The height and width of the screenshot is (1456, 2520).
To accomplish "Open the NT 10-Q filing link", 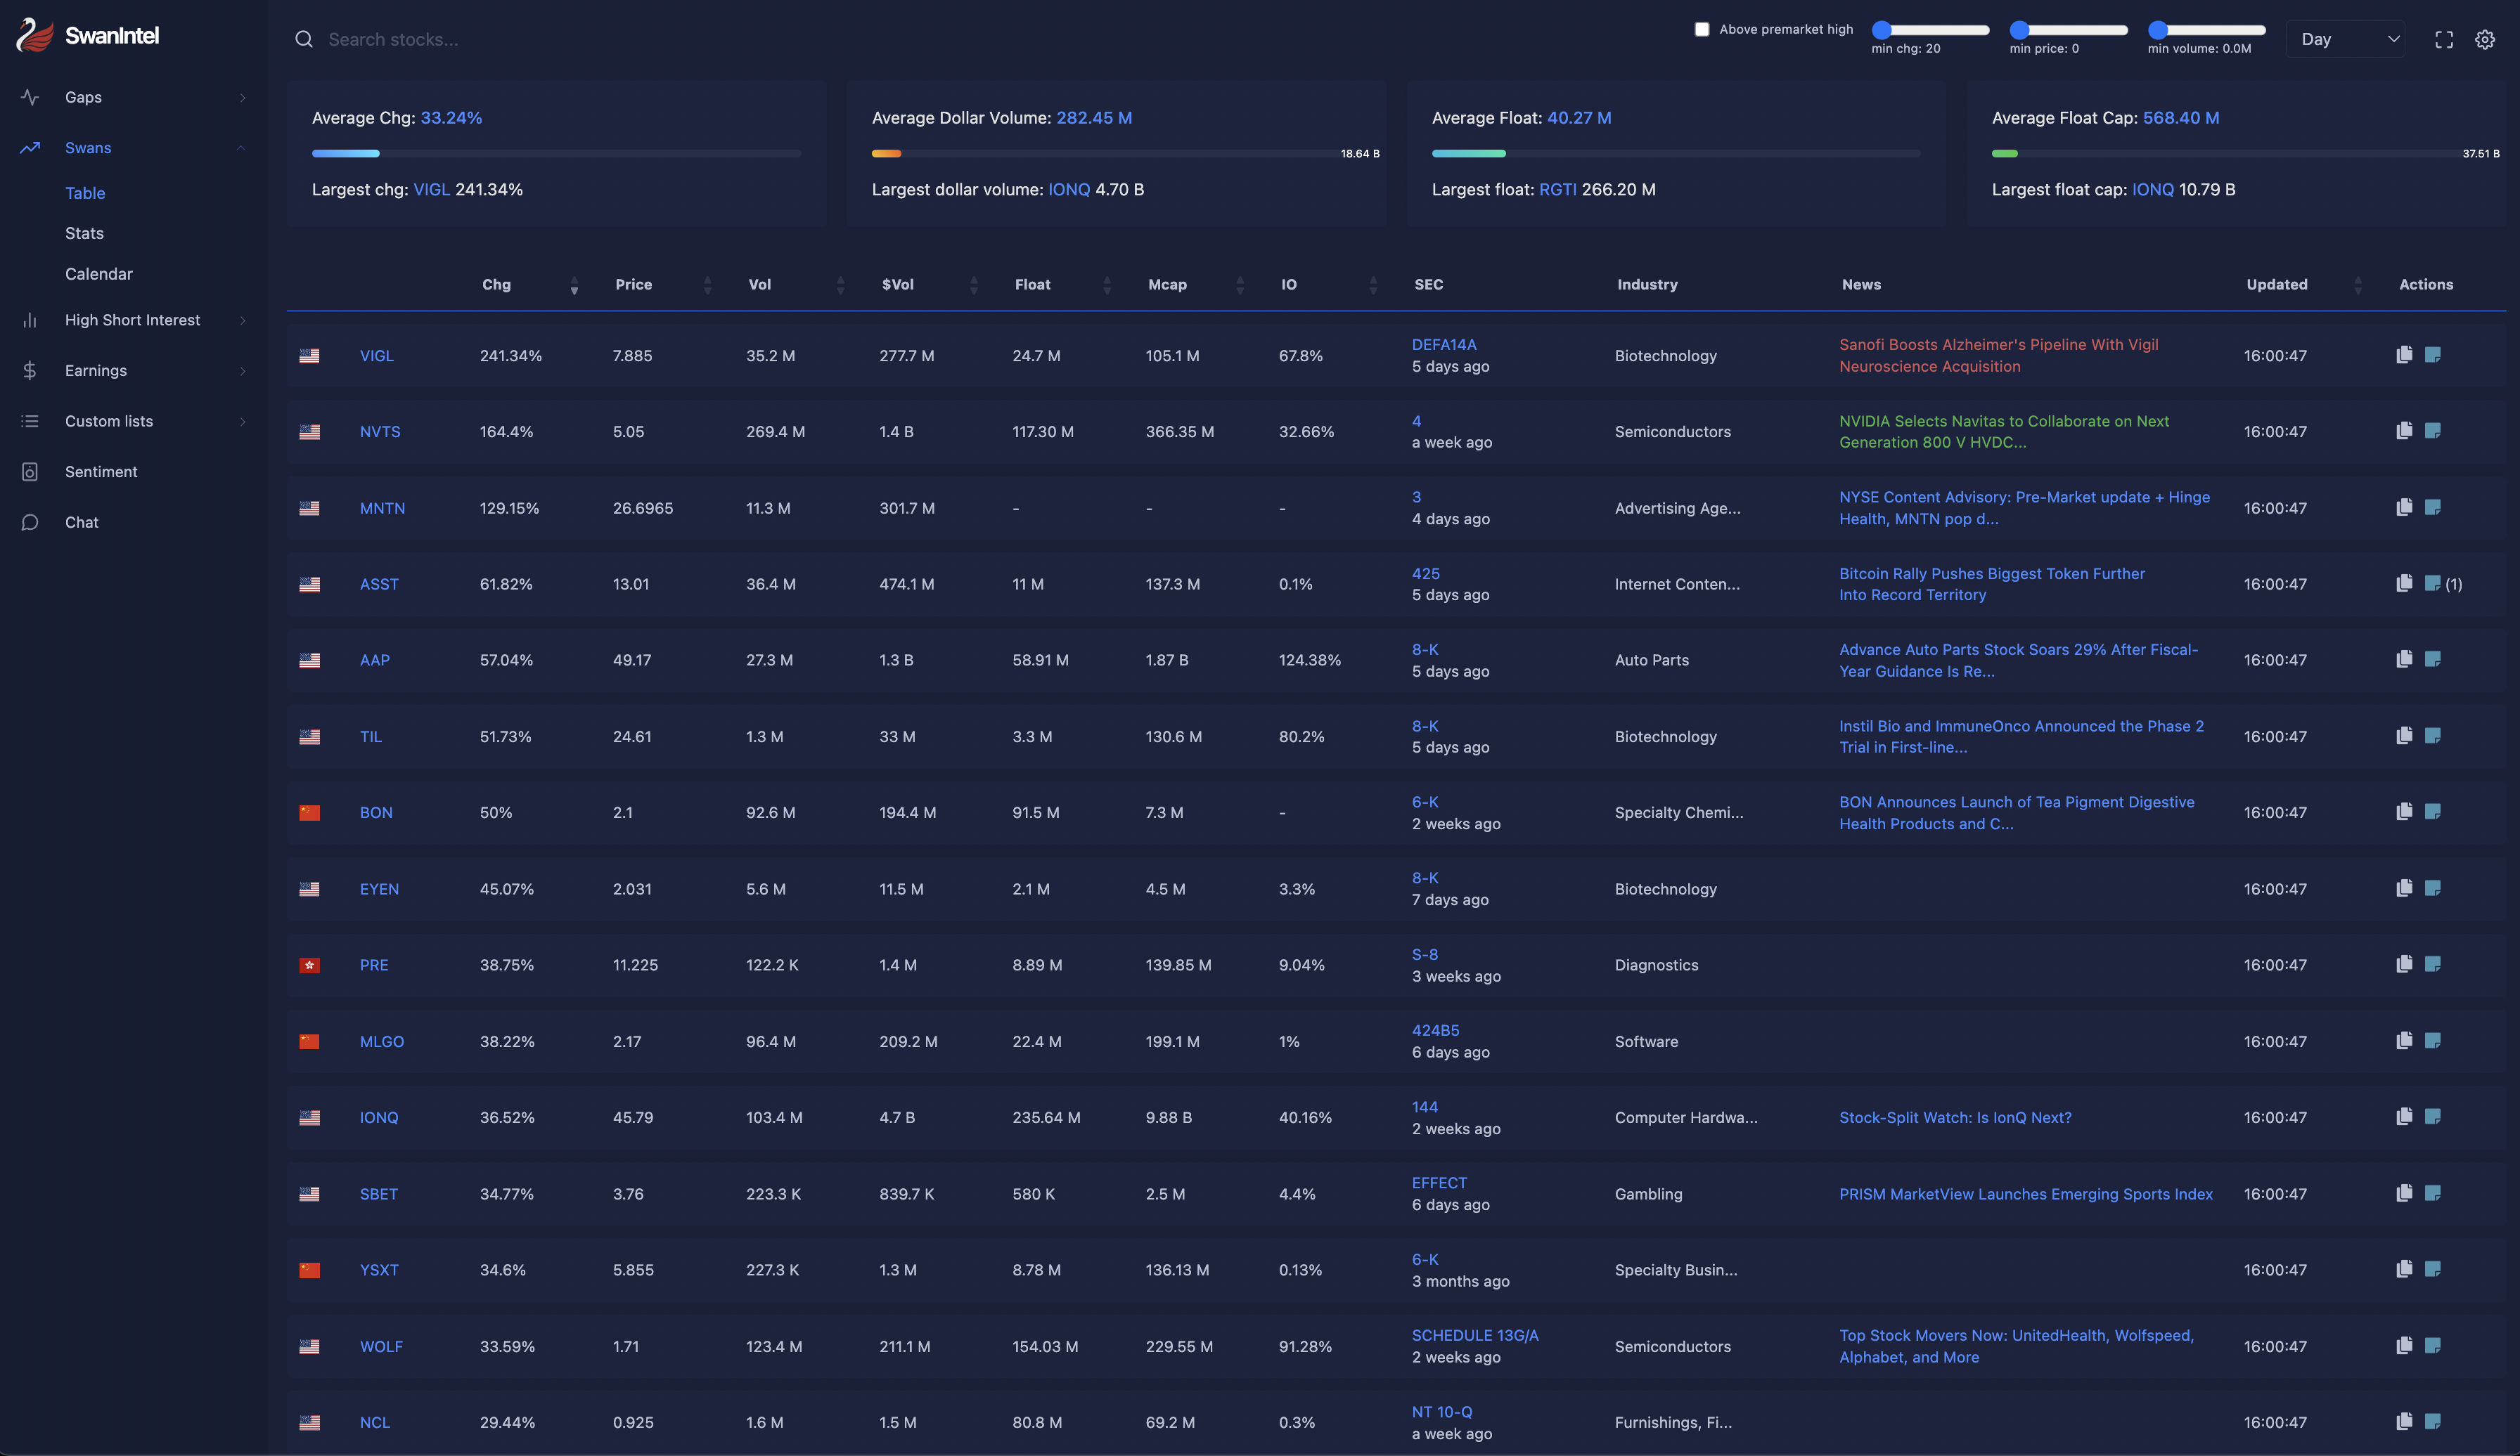I will 1442,1412.
